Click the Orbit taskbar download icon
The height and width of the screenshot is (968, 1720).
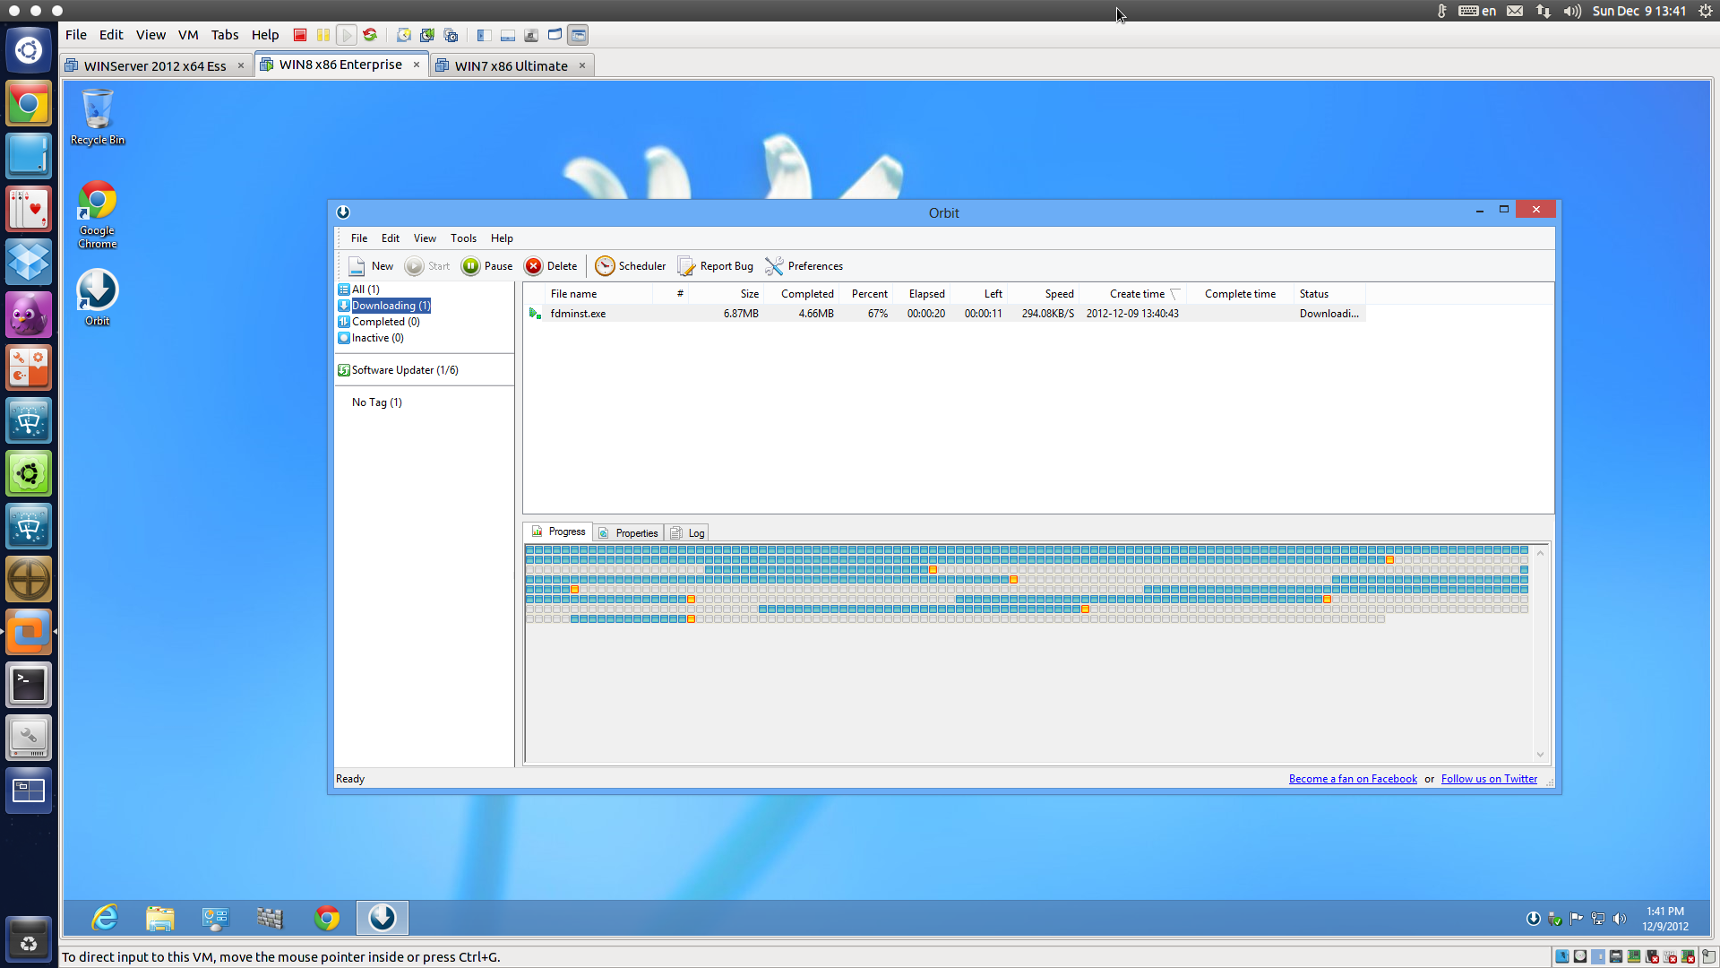[x=383, y=918]
